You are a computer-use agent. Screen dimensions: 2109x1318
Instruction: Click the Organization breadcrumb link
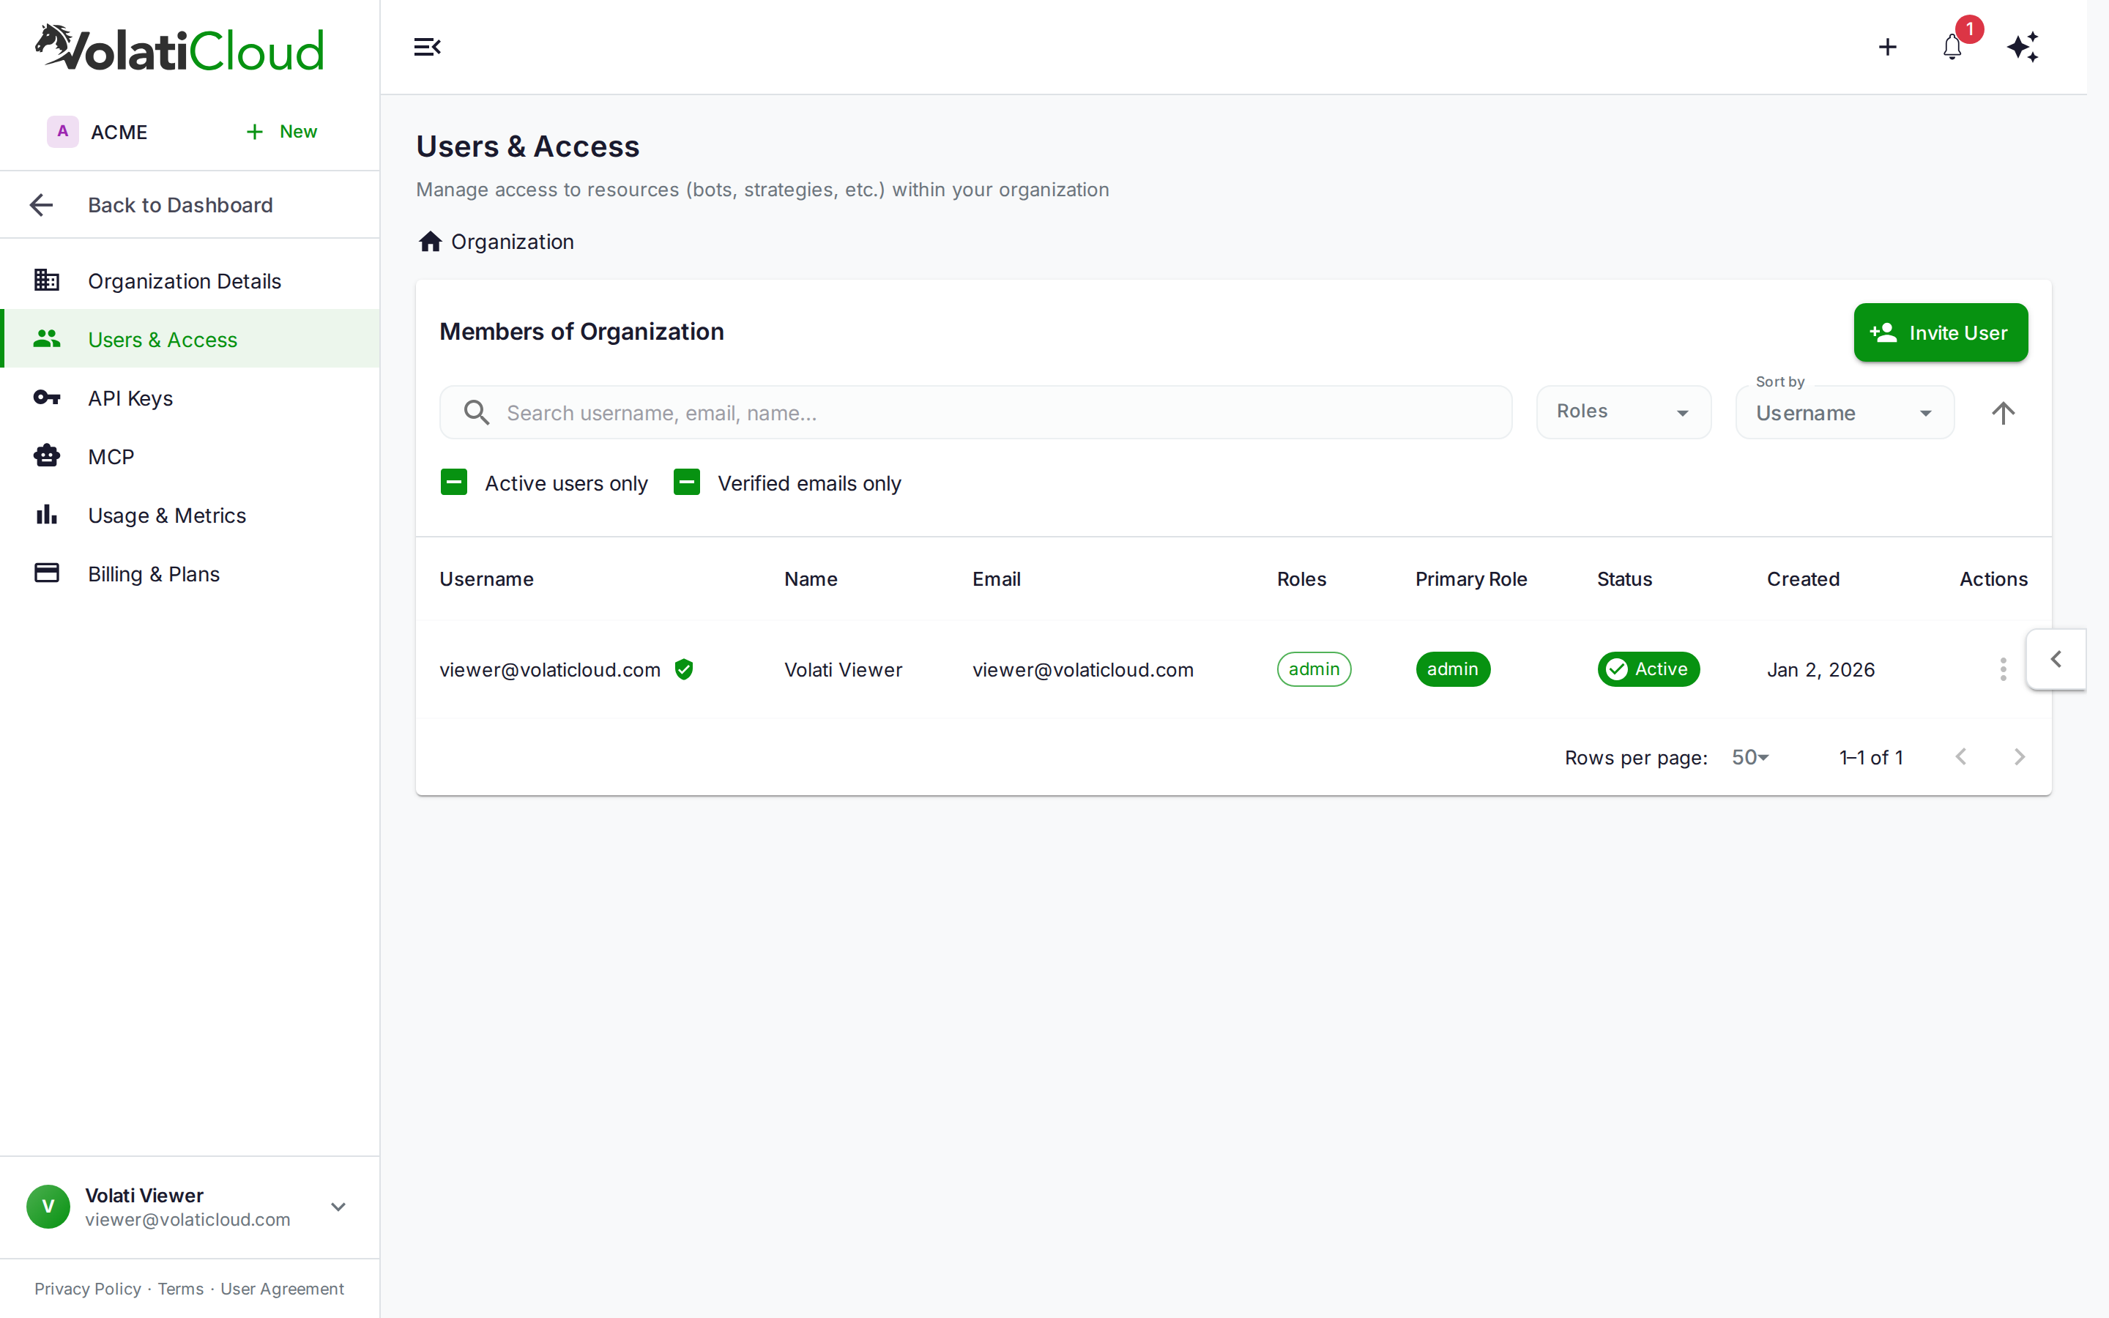click(513, 242)
